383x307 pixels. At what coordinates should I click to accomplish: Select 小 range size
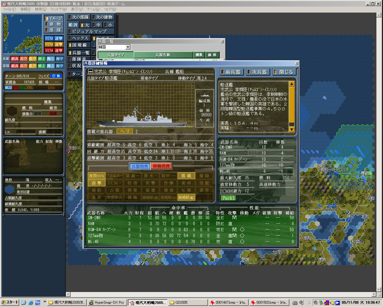pos(108,25)
